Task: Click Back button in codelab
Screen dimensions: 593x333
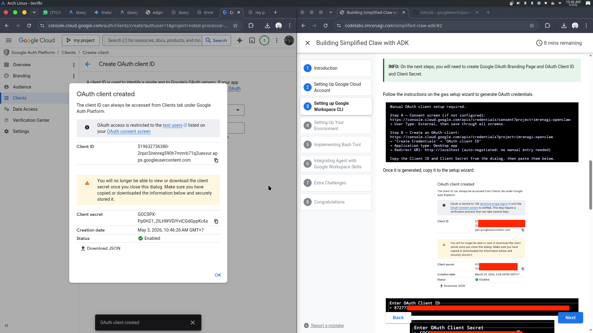Action: [398, 318]
